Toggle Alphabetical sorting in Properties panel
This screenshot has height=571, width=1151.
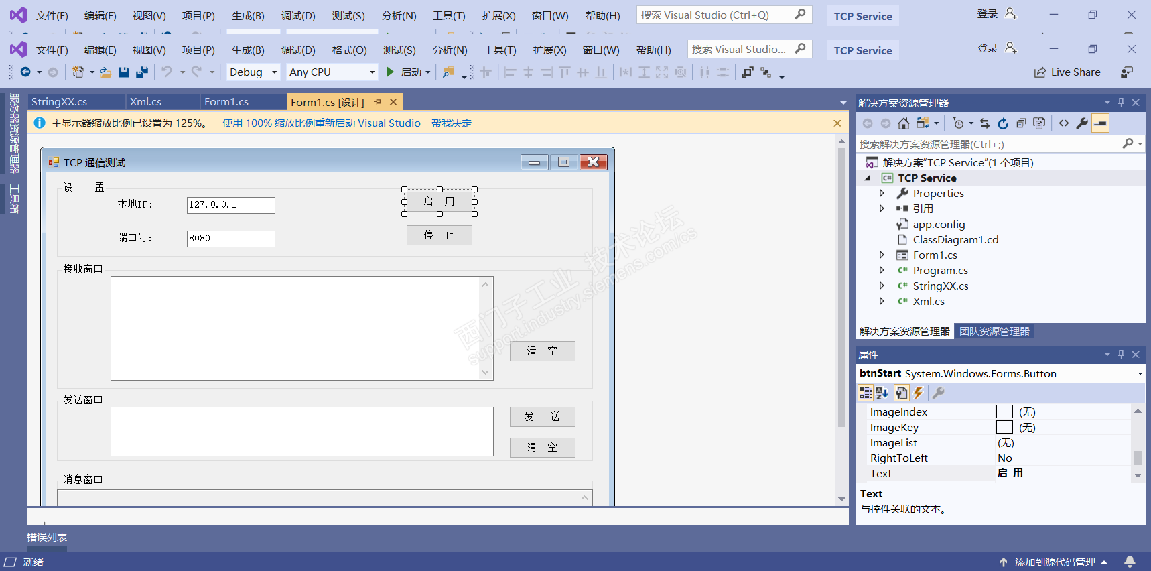pyautogui.click(x=882, y=393)
